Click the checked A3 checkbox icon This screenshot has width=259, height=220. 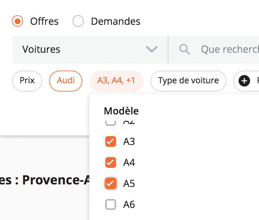110,141
